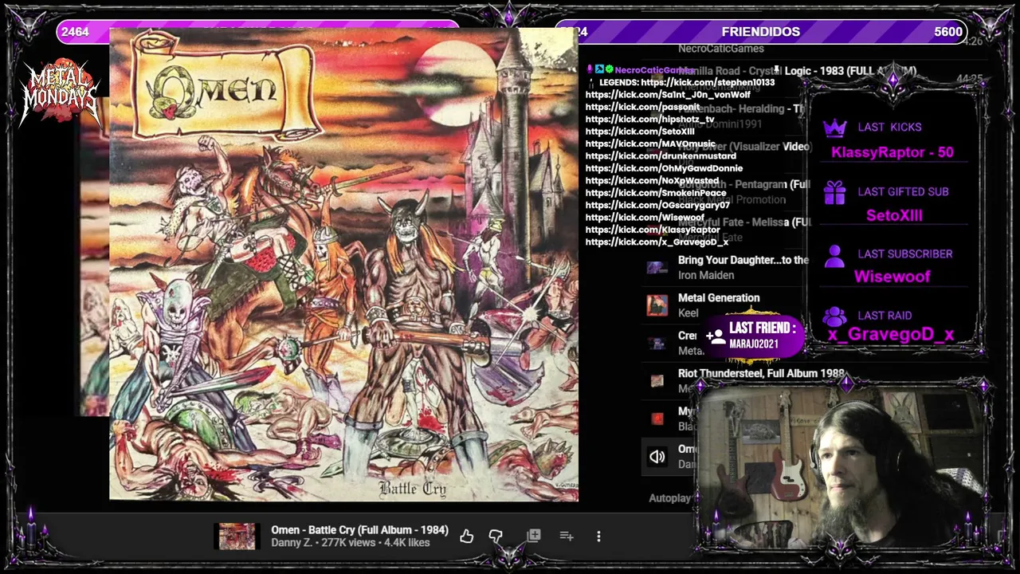Click the title 'Omen - Battle Cry (Full Album - 1984)'
1020x574 pixels.
pos(359,530)
